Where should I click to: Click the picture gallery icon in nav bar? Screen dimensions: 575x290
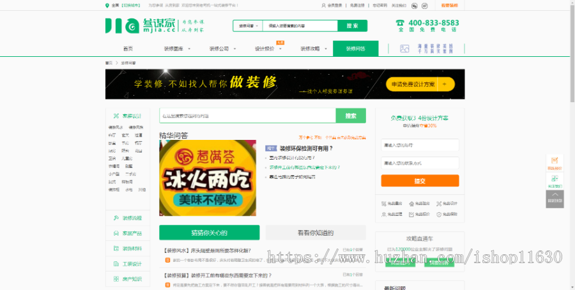(404, 49)
